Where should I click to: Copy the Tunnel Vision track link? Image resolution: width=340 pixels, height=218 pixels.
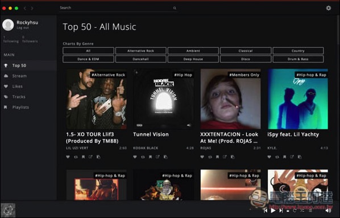(165, 157)
